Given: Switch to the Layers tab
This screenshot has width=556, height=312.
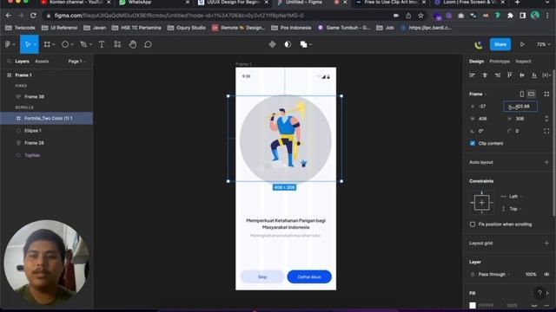Looking at the screenshot, I should click(22, 62).
